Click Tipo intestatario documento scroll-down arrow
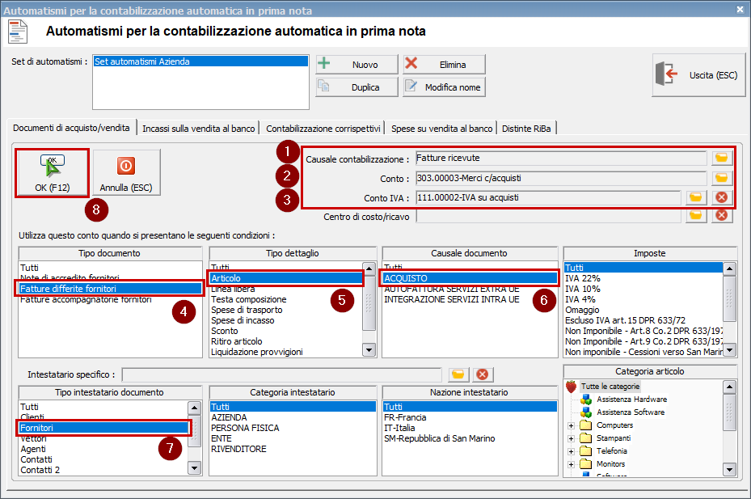 pos(195,467)
